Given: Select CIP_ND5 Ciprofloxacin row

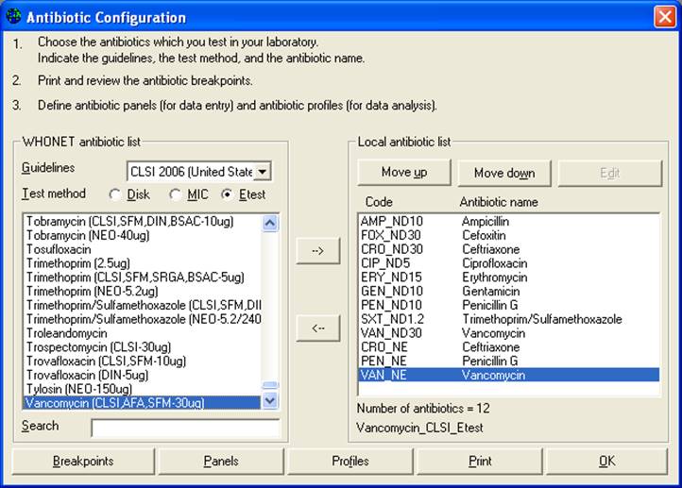Looking at the screenshot, I should pos(509,263).
